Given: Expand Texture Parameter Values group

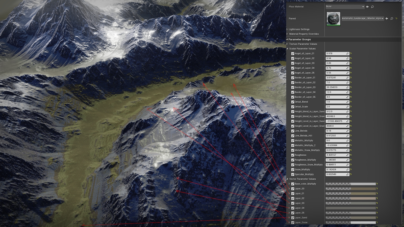Looking at the screenshot, I should pyautogui.click(x=287, y=44).
